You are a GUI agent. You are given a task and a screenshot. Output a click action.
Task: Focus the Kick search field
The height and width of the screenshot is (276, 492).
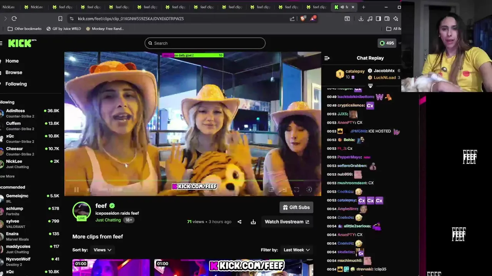205,43
